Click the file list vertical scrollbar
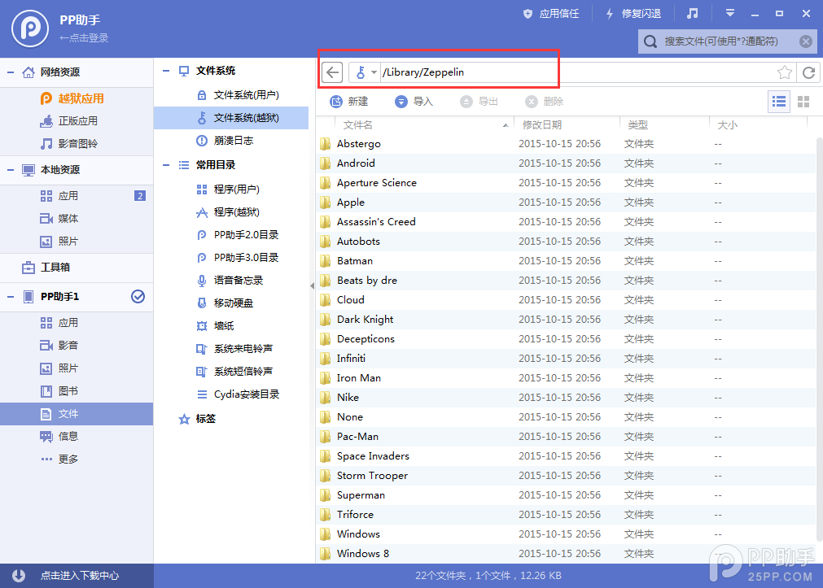This screenshot has width=823, height=588. pyautogui.click(x=819, y=338)
